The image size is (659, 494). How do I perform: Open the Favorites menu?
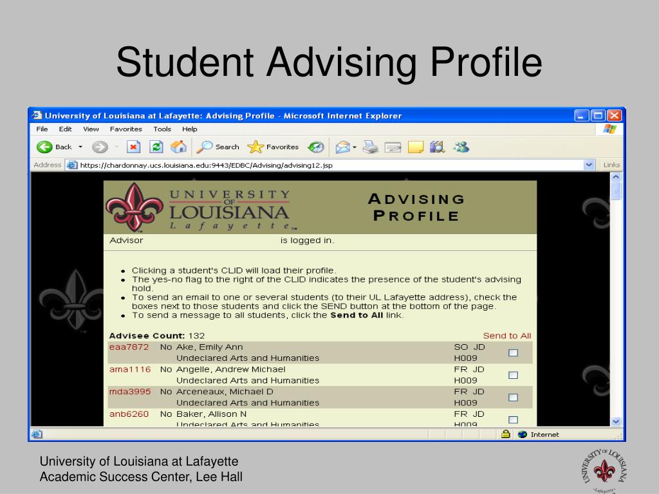[125, 129]
